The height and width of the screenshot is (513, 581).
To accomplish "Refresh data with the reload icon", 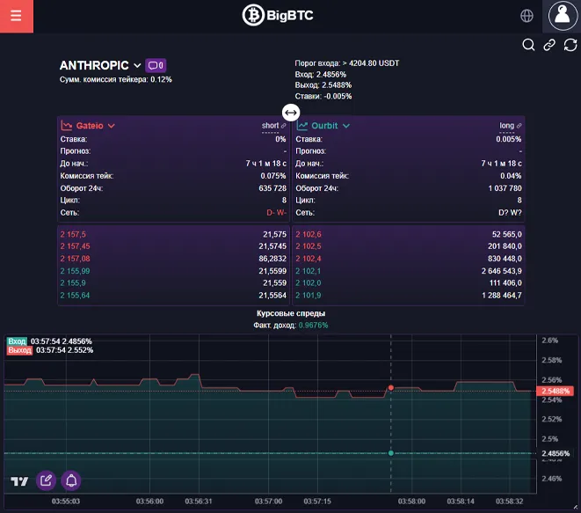I will coord(570,45).
